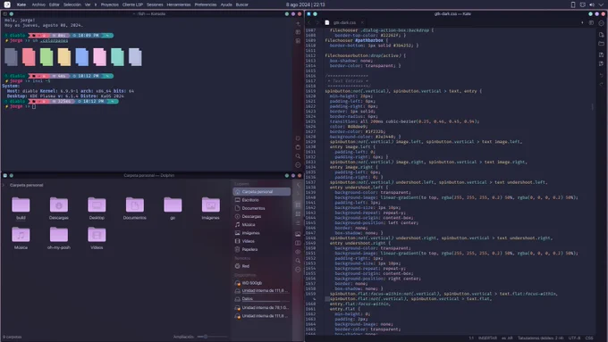Click Kate's split view icon in tab bar
The width and height of the screenshot is (608, 342).
pyautogui.click(x=591, y=22)
